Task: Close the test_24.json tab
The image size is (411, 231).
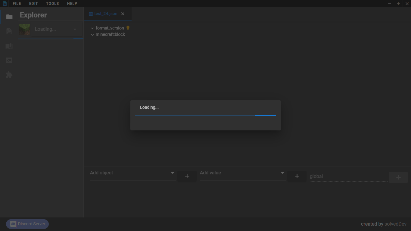Action: (123, 14)
